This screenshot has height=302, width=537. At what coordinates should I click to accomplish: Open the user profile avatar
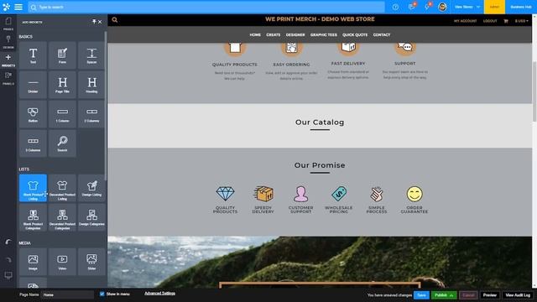pos(442,7)
